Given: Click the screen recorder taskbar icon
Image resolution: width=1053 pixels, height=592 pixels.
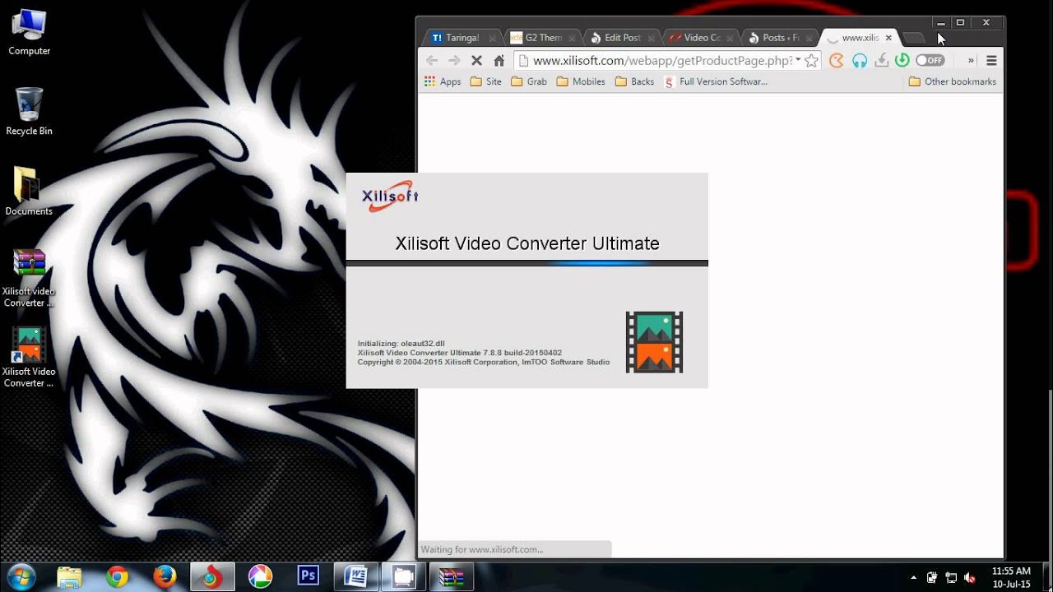Looking at the screenshot, I should click(x=404, y=577).
